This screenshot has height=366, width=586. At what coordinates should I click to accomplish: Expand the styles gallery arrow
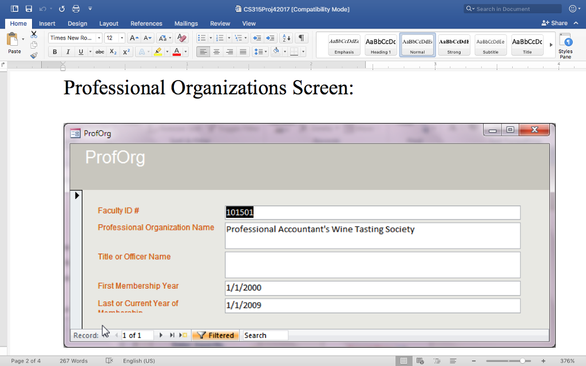click(551, 45)
